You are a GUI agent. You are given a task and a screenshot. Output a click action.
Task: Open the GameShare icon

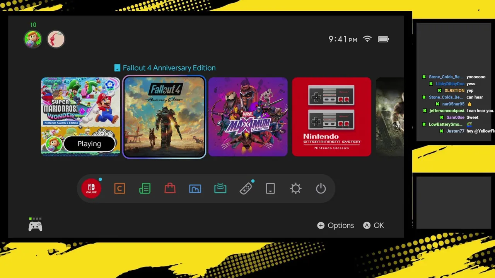click(220, 188)
